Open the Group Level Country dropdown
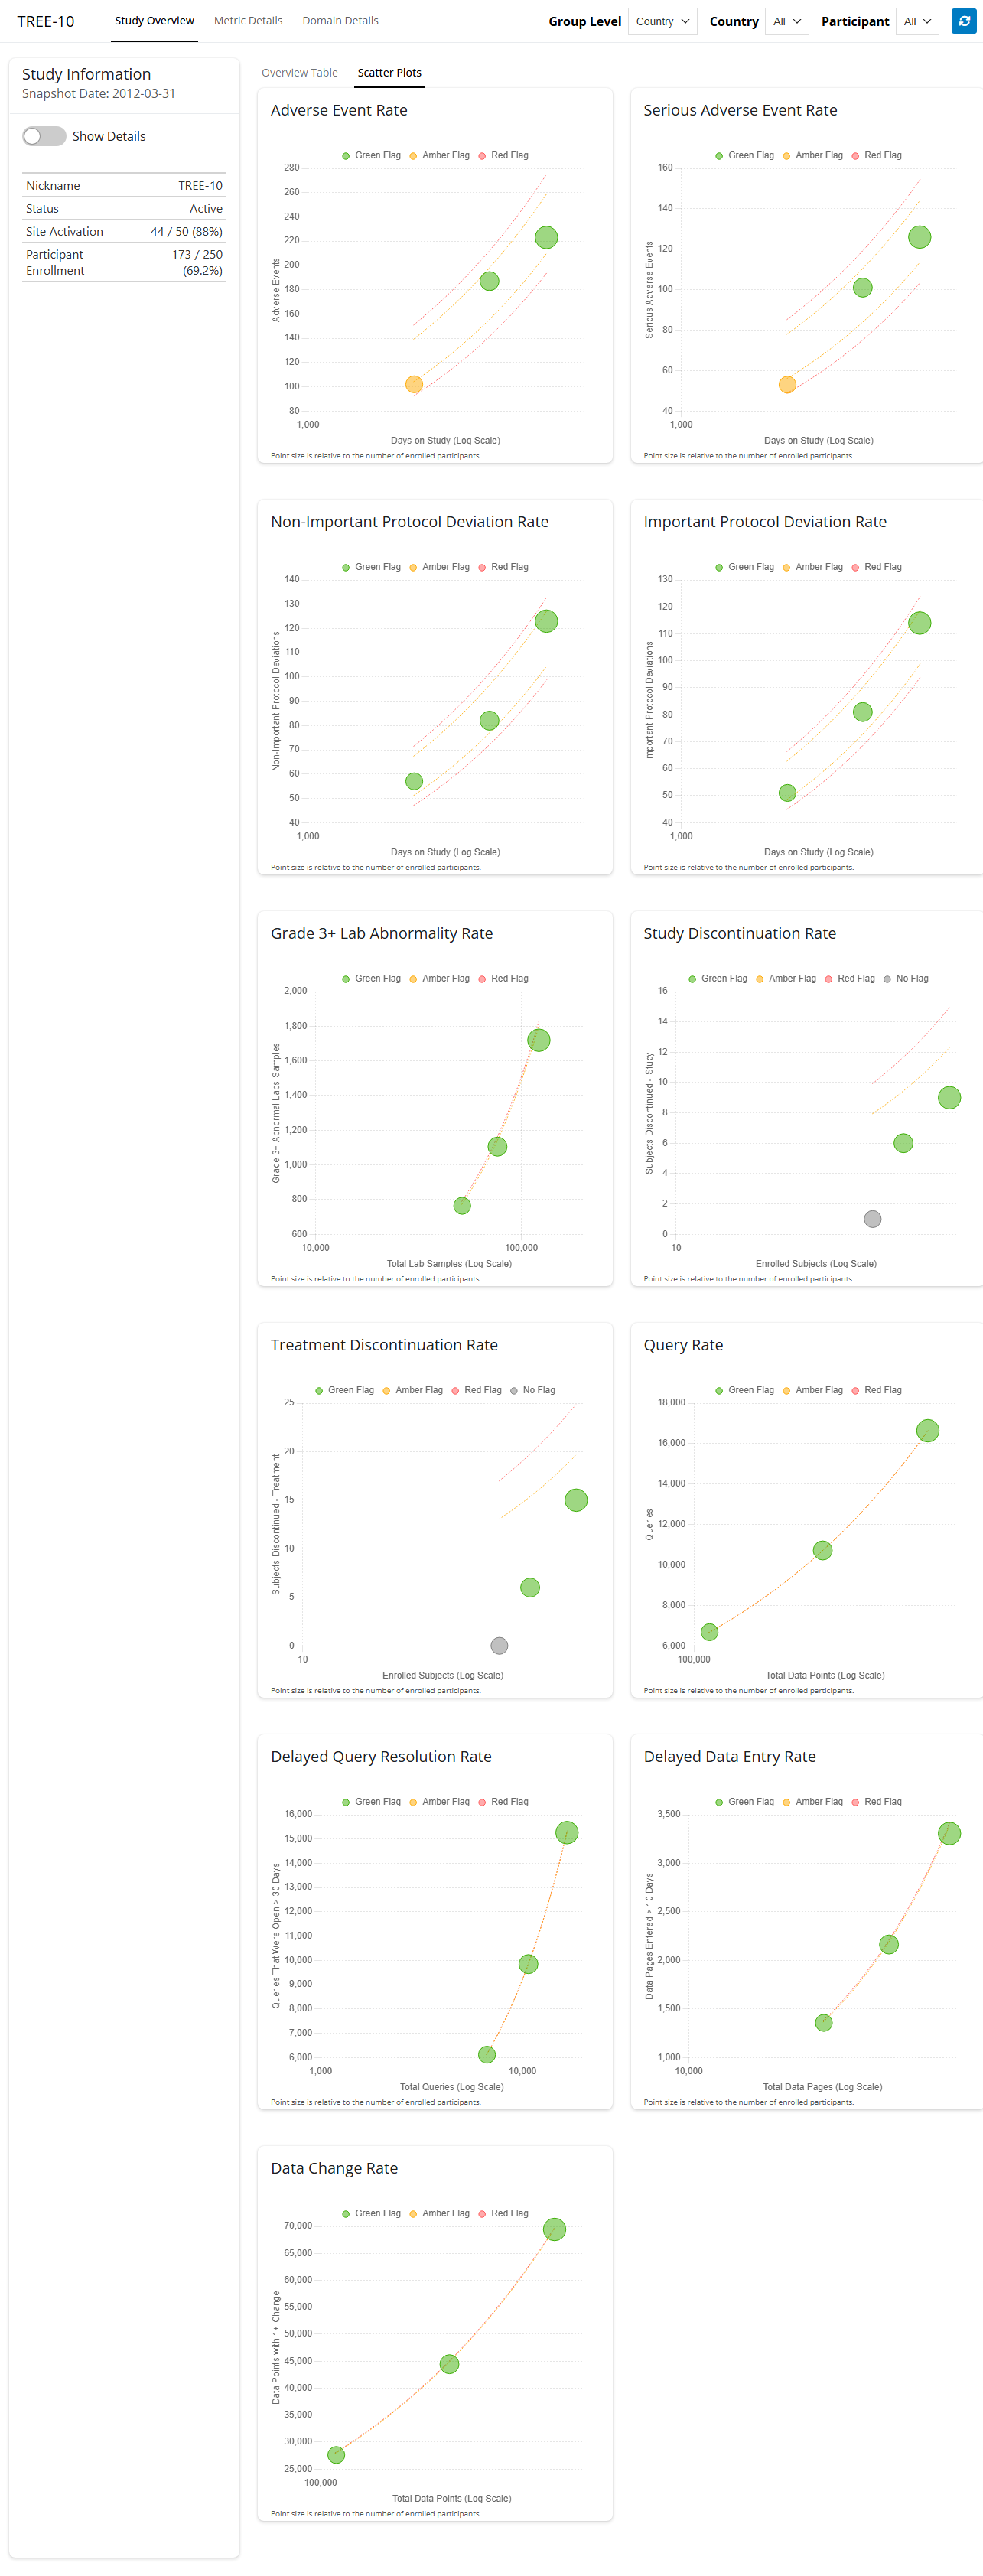 662,21
